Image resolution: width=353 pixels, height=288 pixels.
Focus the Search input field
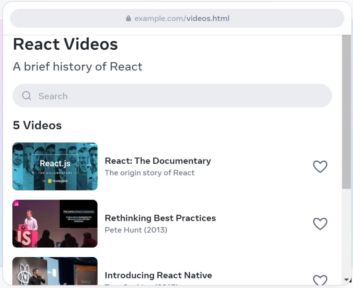coord(179,96)
